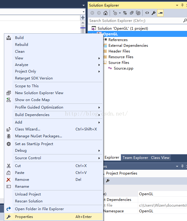Click the Home icon in Solution Explorer
Screen dimensions: 187x221
point(105,13)
